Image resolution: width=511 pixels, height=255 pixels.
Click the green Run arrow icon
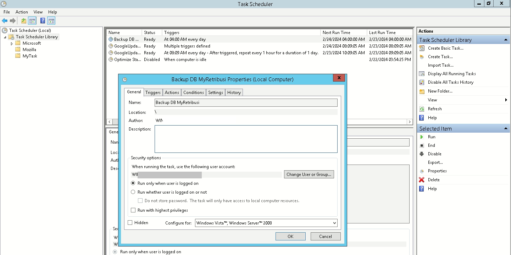422,137
